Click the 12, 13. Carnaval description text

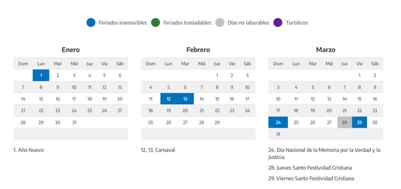point(158,150)
